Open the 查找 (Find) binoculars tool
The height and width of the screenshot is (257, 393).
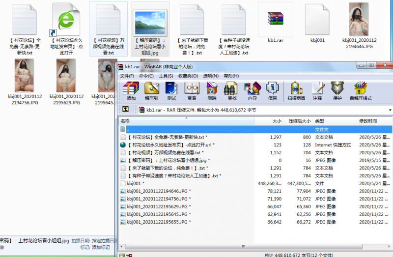click(x=230, y=91)
